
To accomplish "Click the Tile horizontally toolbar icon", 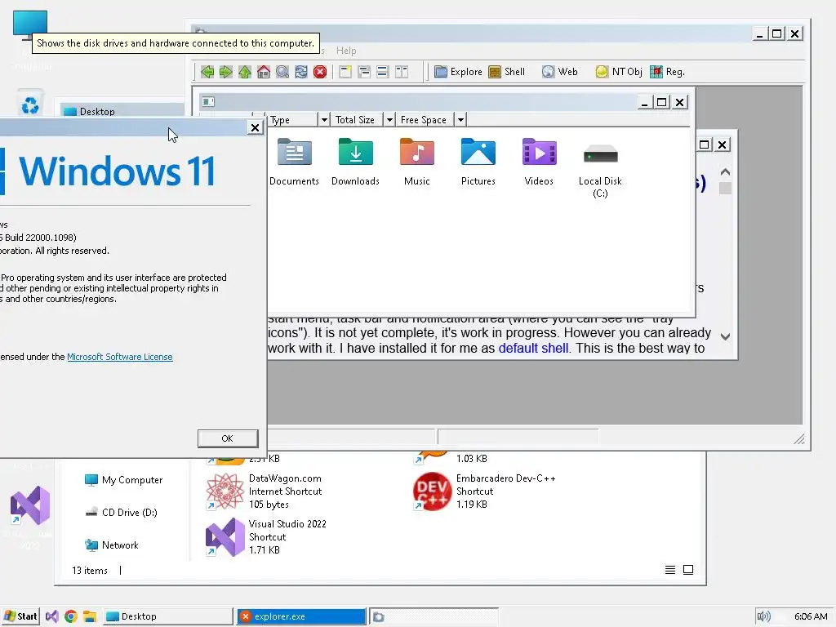I will tap(382, 72).
